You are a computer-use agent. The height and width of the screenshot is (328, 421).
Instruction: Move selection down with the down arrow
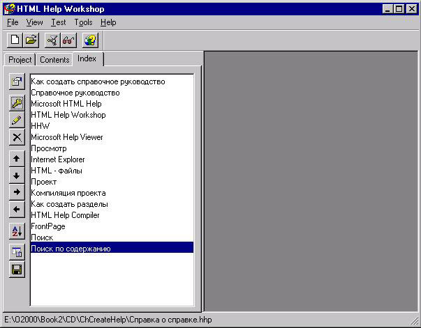pos(17,175)
